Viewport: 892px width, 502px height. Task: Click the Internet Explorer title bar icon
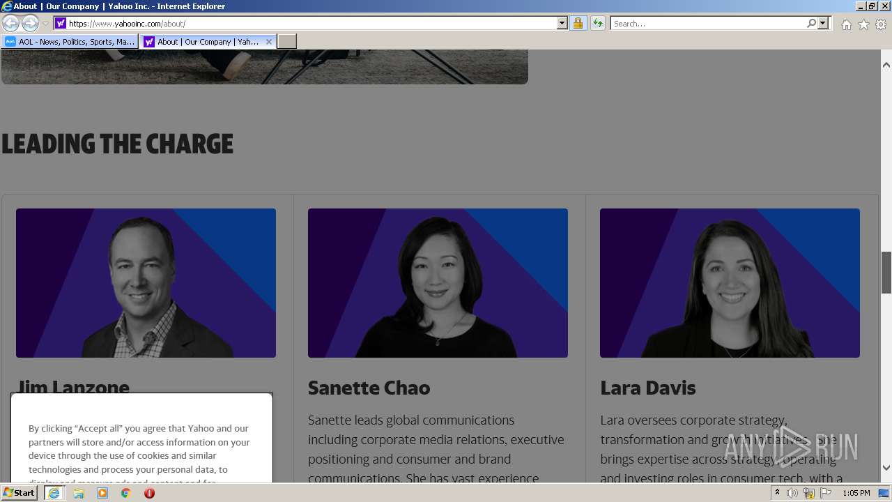[7, 6]
